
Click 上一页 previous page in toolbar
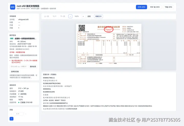coord(47,16)
